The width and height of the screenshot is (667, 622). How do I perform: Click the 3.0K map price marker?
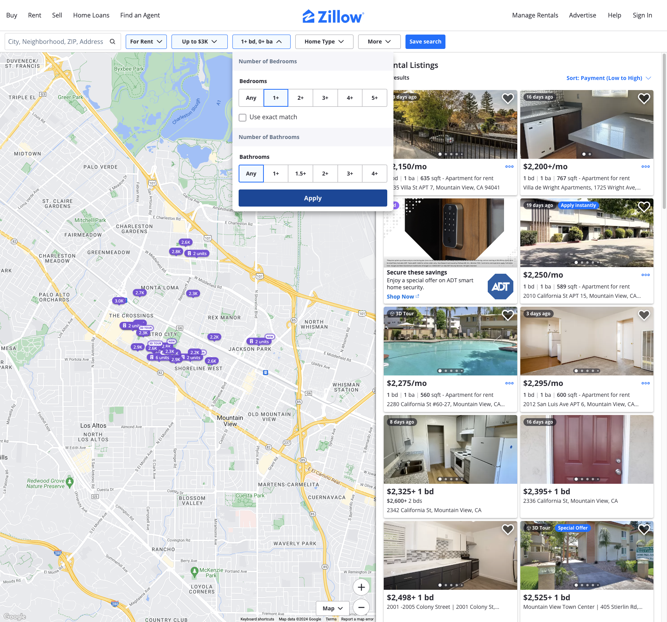pos(119,301)
